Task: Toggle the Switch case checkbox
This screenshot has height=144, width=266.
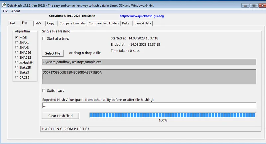Action: [x=44, y=91]
